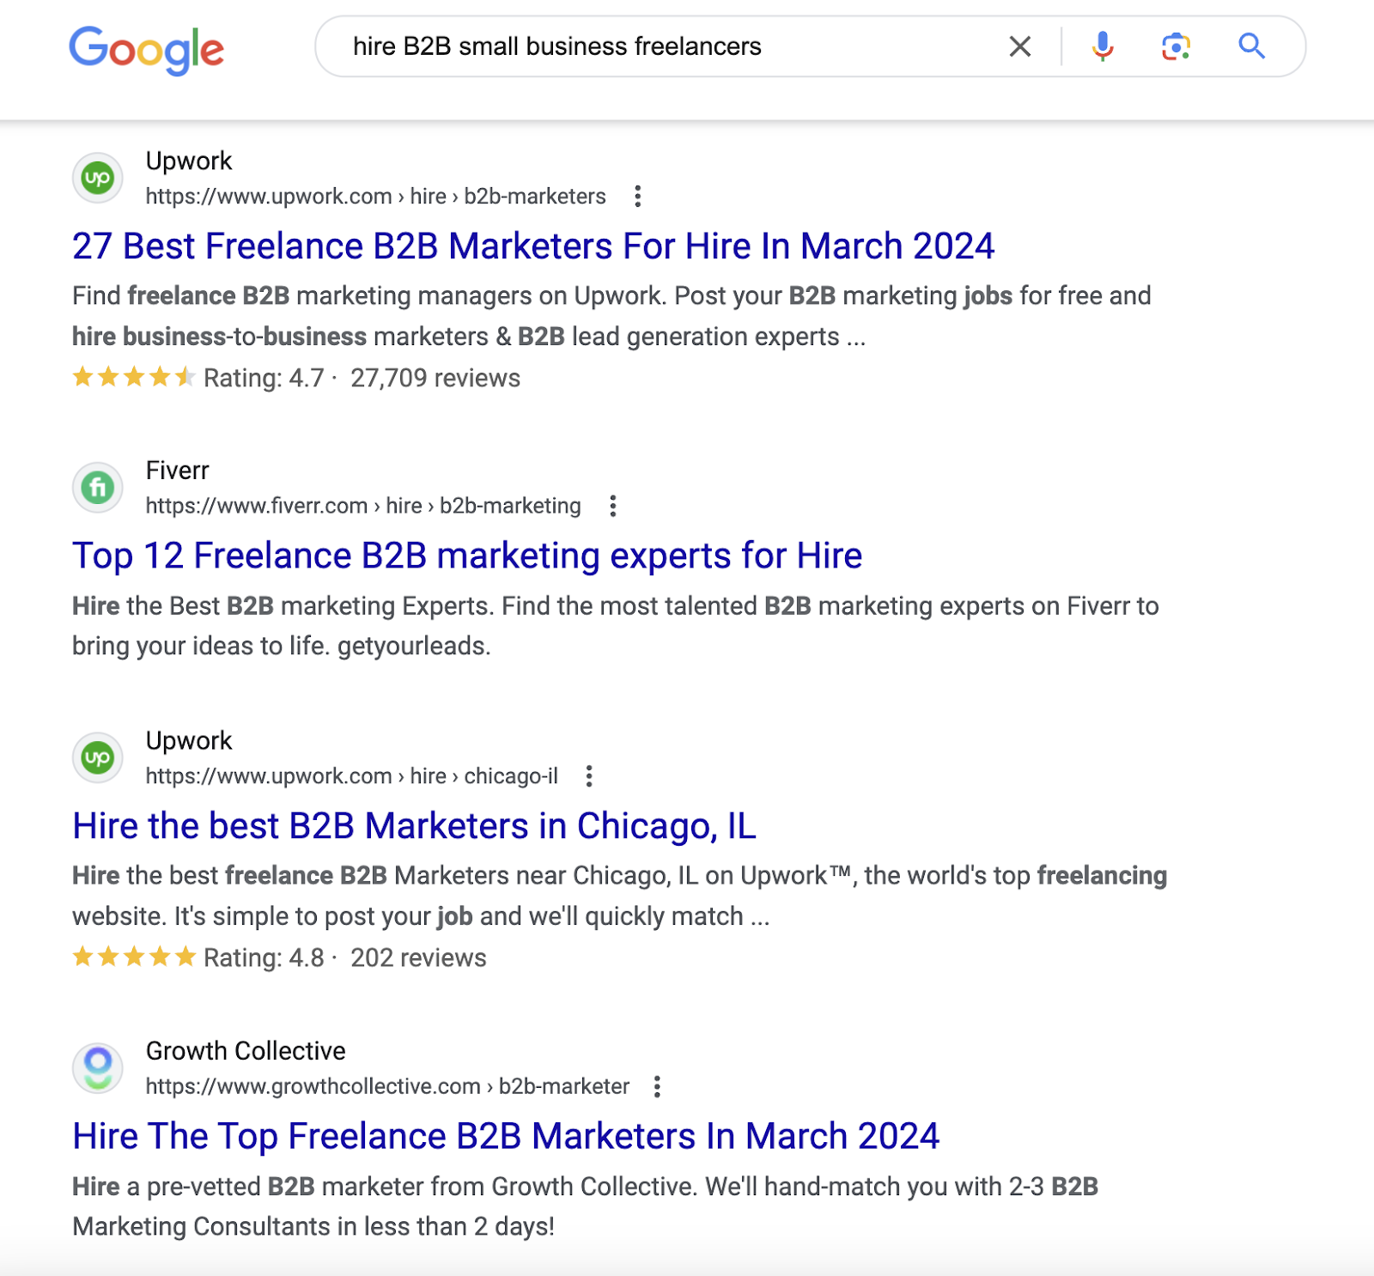The height and width of the screenshot is (1276, 1374).
Task: Click the Upwork favicon on the Chicago result
Action: [97, 757]
